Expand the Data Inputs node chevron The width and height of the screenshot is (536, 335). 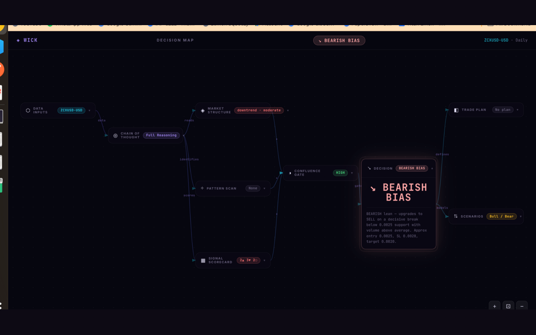89,111
